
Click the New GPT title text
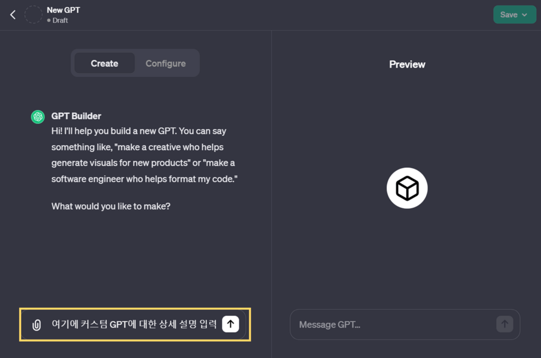63,10
